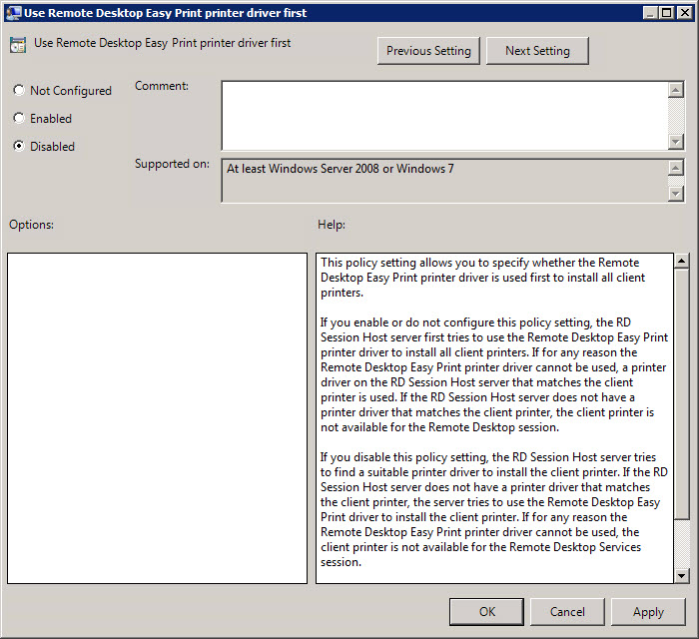
Task: Click the Cancel button
Action: click(567, 612)
